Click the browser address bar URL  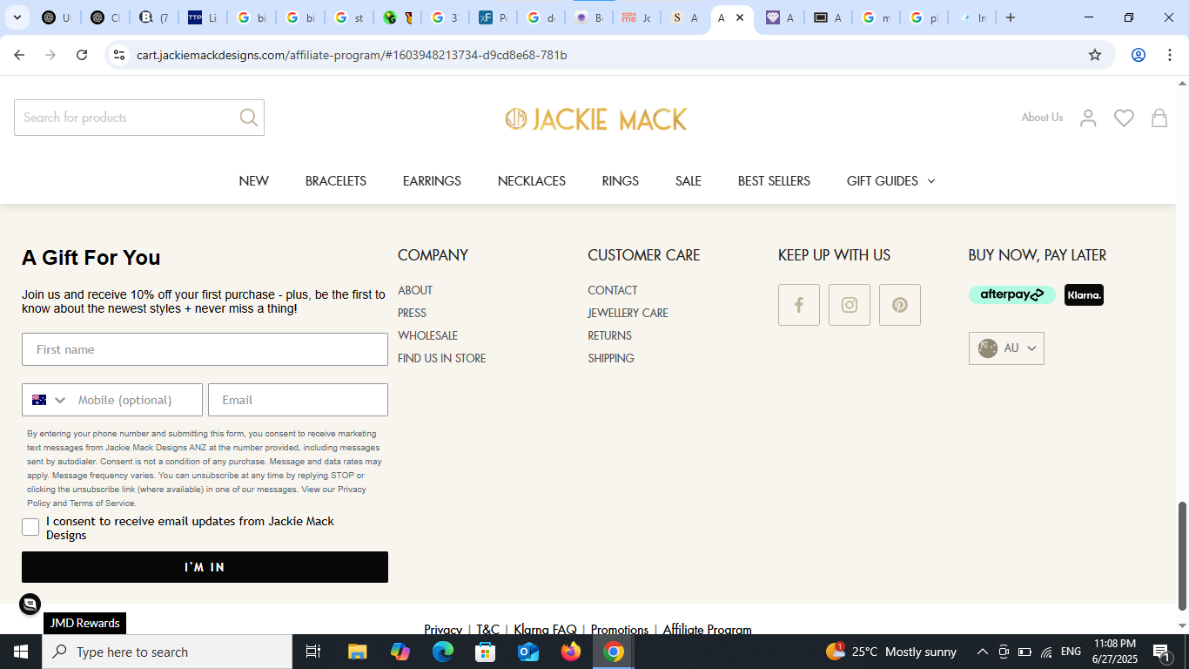tap(352, 55)
